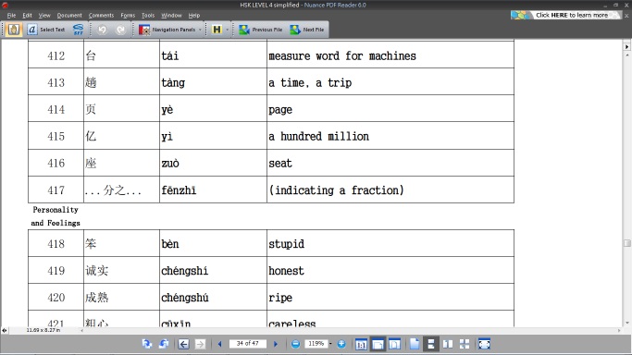Expand the right side panel arrow
Screen dimensions: 632x355
tap(626, 47)
